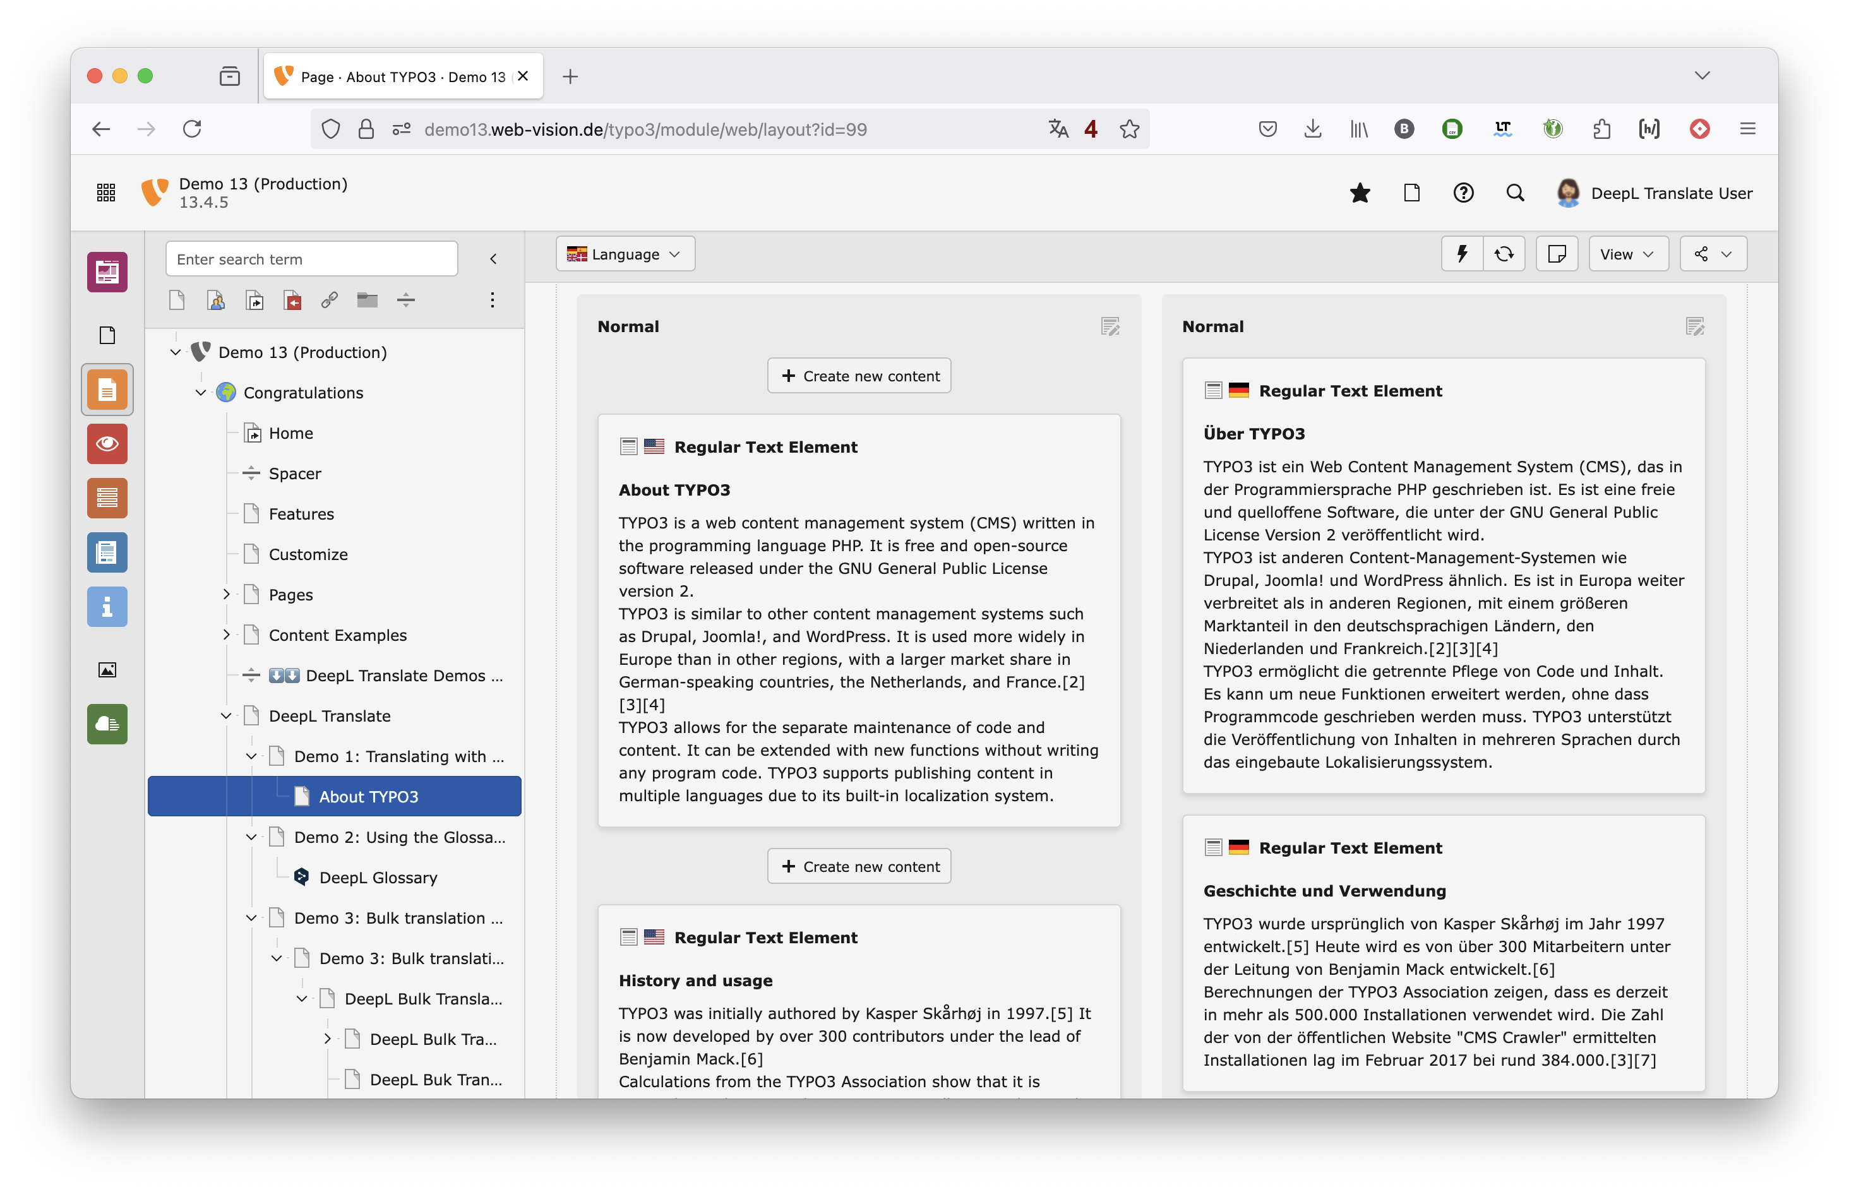The height and width of the screenshot is (1192, 1849).
Task: Collapse the DeepL Translate tree node
Action: tap(226, 716)
